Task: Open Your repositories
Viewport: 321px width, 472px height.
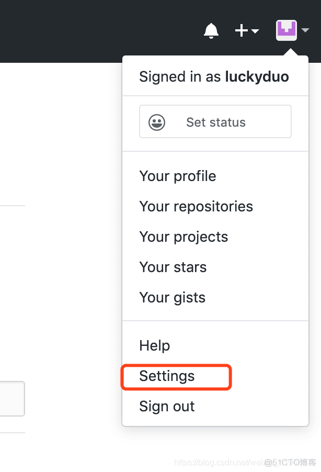Action: (196, 207)
